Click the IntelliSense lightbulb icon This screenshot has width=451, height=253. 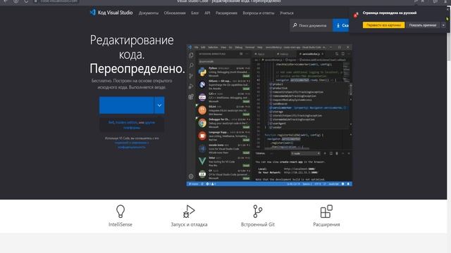[121, 212]
